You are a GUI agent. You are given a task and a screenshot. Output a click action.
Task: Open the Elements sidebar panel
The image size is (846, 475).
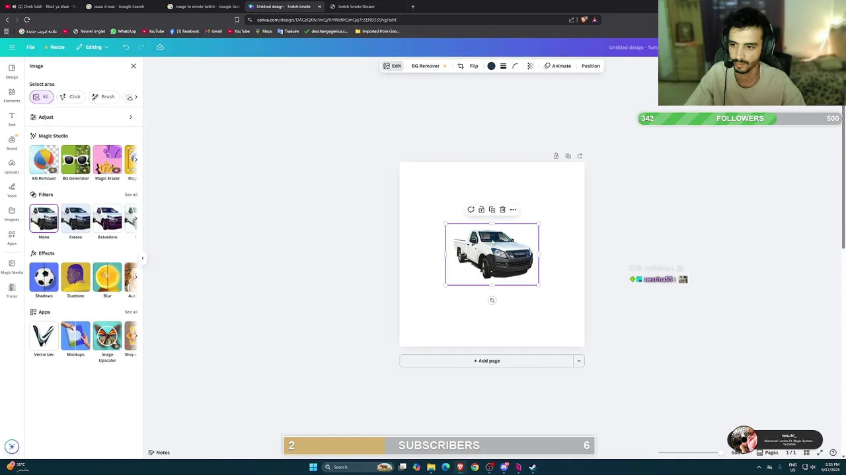pos(12,95)
